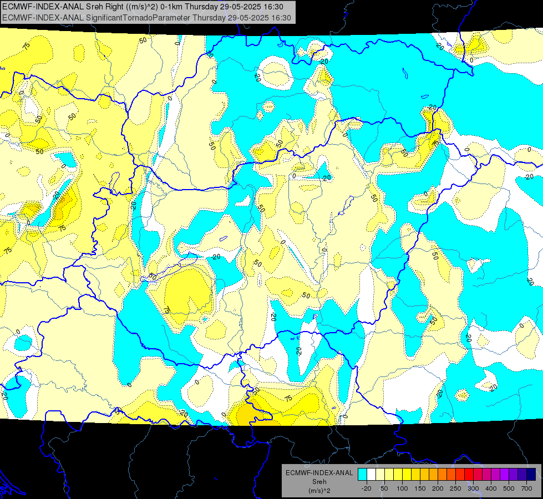
Task: Click the legend tick value 100
Action: [403, 488]
